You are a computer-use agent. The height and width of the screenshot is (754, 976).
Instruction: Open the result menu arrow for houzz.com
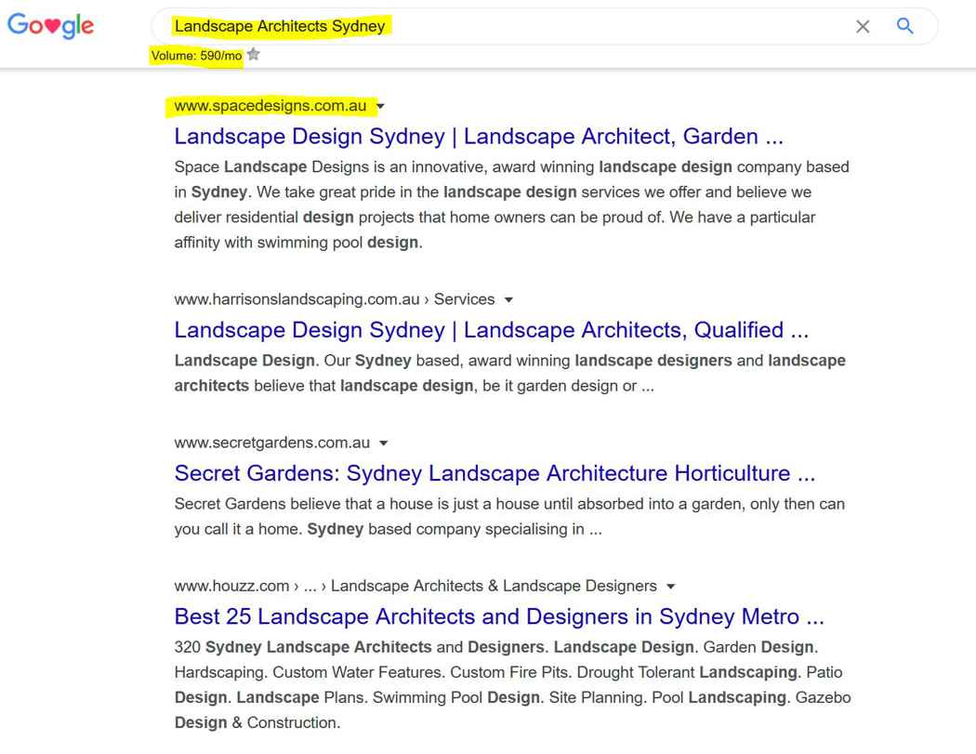pos(670,586)
